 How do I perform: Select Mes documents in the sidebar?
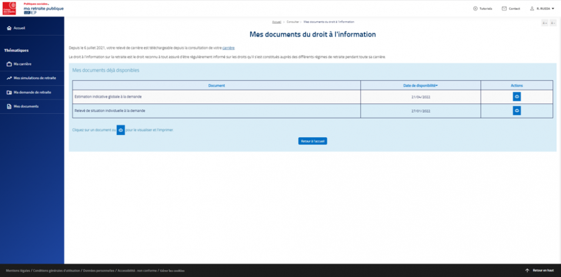[x=26, y=106]
